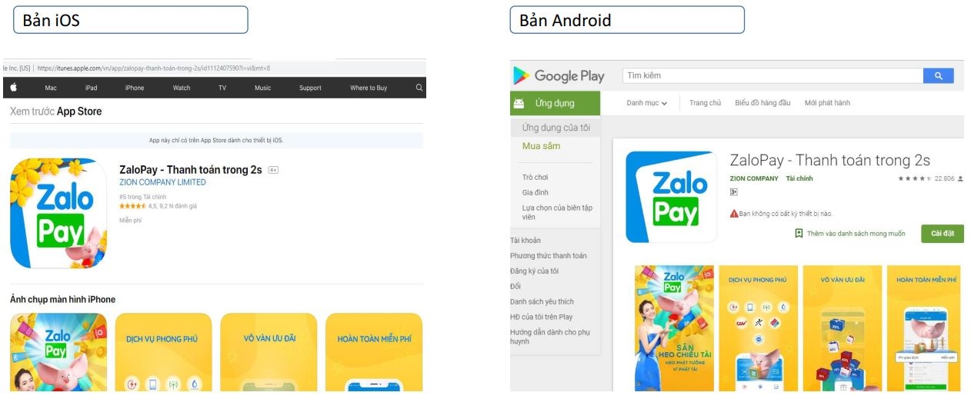Open the ZION COMPANY LIMITED developer link
The width and height of the screenshot is (971, 399).
162,182
